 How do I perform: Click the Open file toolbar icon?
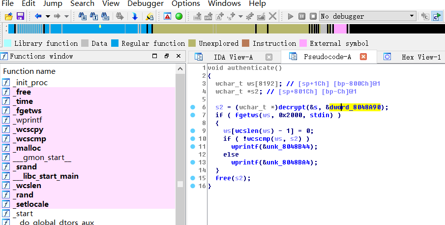pyautogui.click(x=9, y=16)
